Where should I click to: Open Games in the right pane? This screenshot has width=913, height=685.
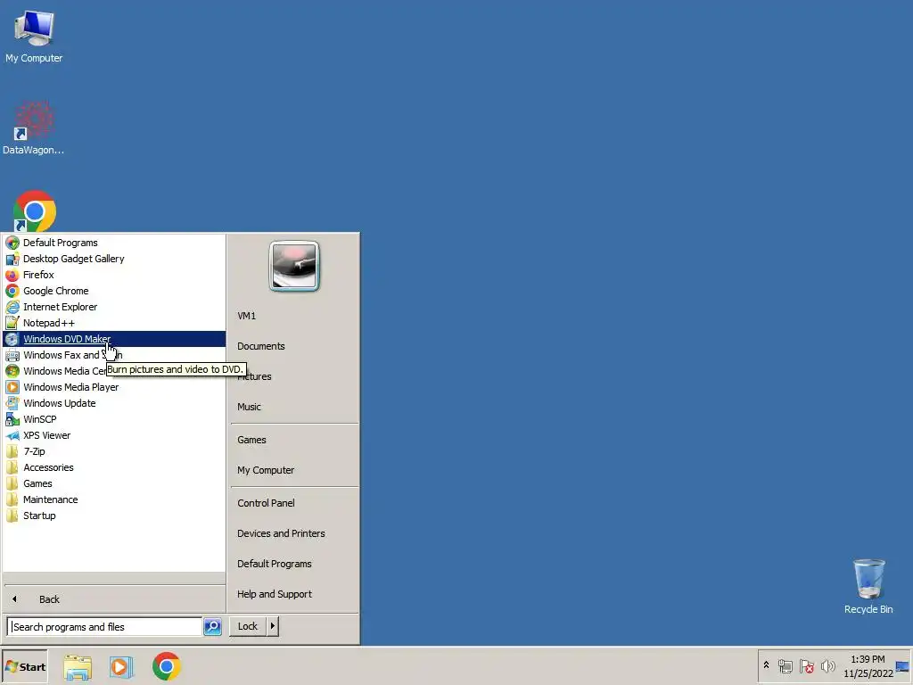[x=293, y=440]
